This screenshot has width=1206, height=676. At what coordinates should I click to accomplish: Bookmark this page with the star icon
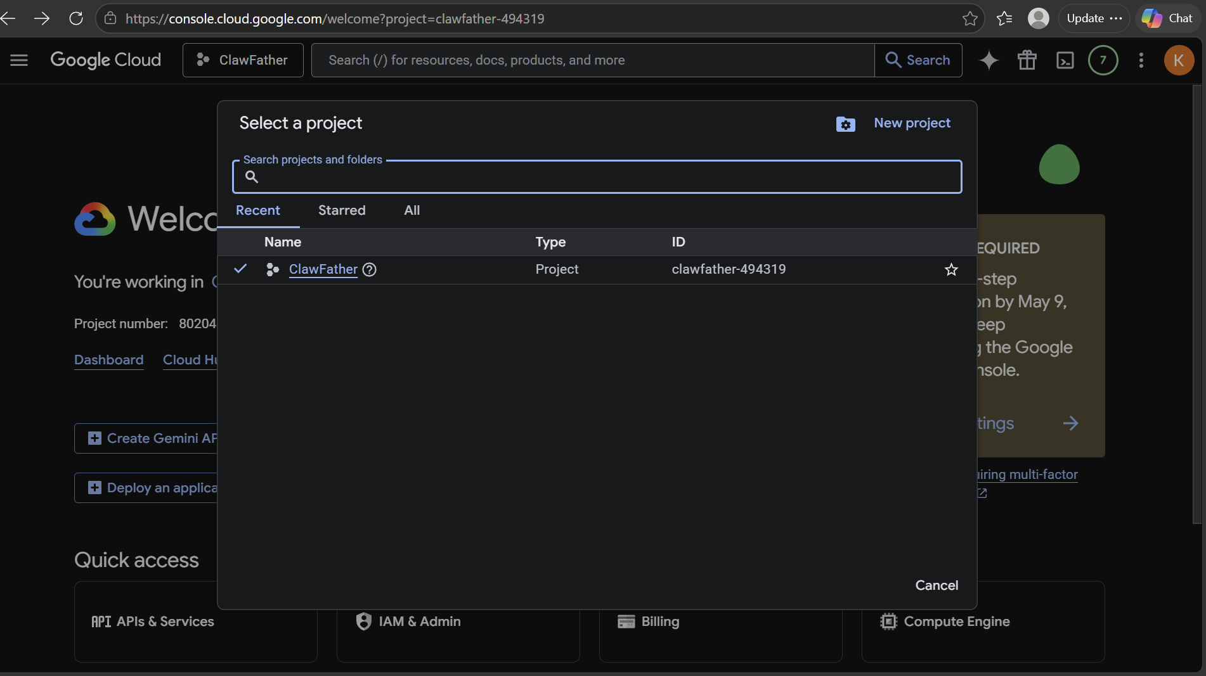point(969,18)
